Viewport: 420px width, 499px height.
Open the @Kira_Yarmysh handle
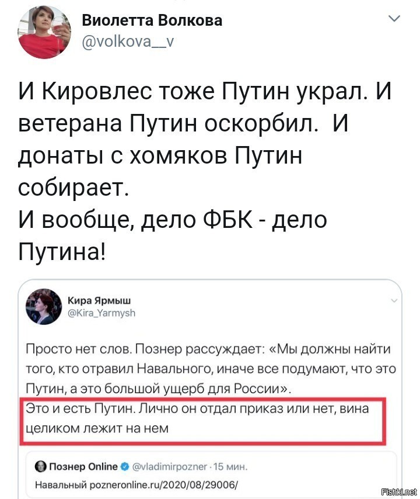pos(101,313)
